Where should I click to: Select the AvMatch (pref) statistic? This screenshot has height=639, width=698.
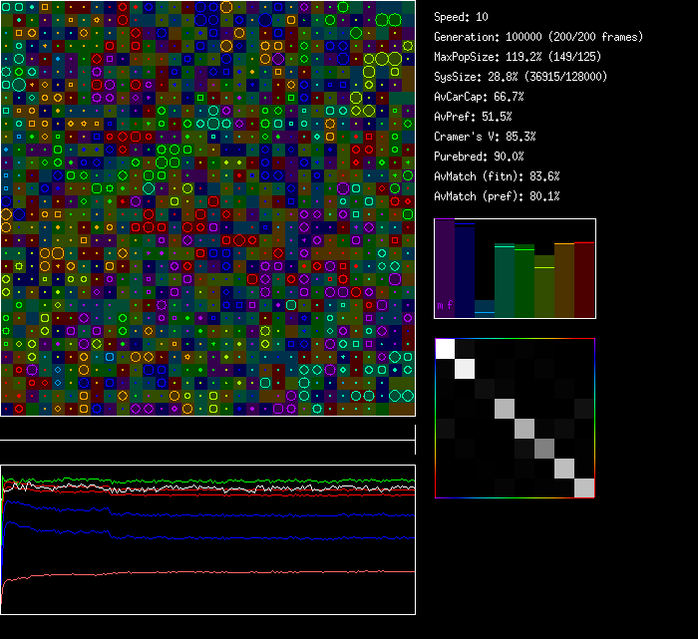pos(497,196)
